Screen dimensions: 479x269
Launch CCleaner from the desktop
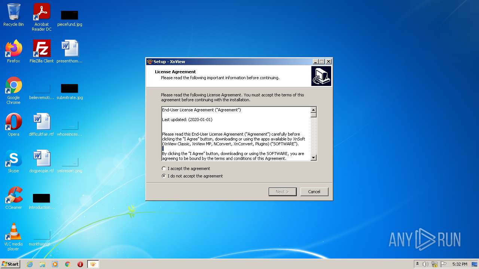coord(13,198)
